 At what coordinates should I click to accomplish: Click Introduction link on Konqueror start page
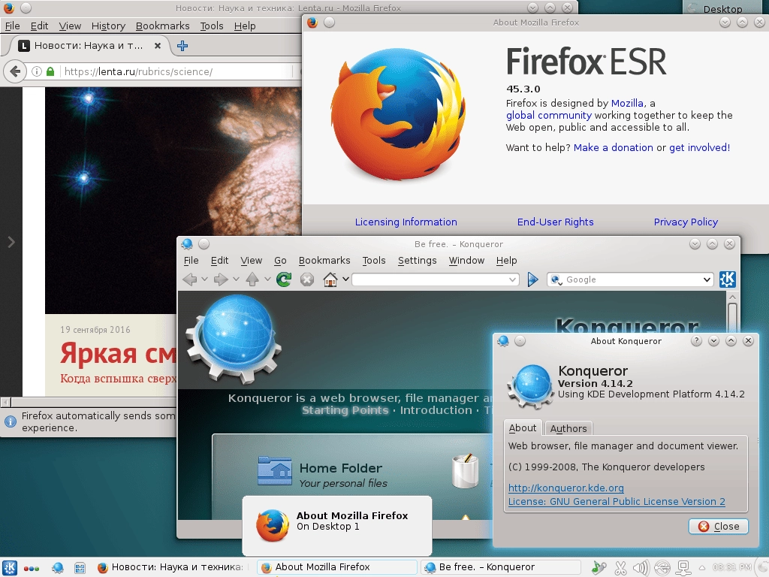pyautogui.click(x=436, y=410)
